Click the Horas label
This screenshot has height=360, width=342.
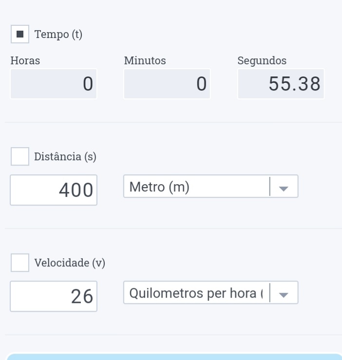(25, 61)
